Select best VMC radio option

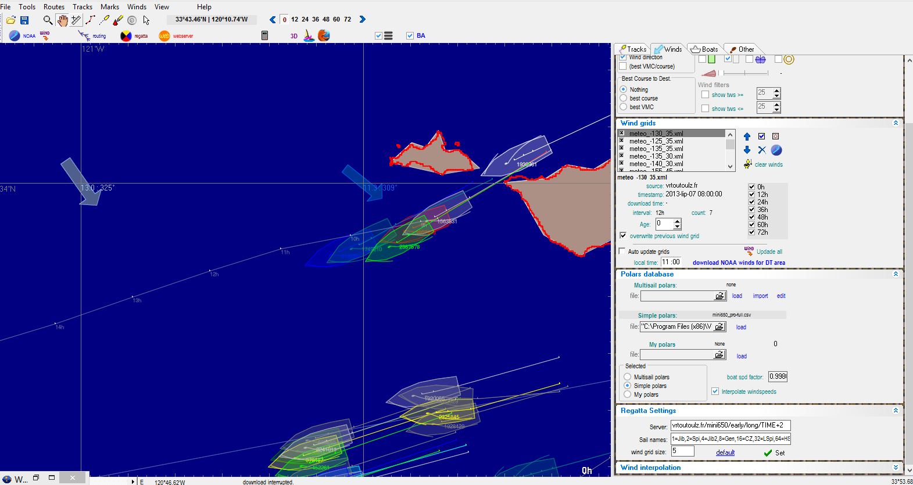point(624,107)
